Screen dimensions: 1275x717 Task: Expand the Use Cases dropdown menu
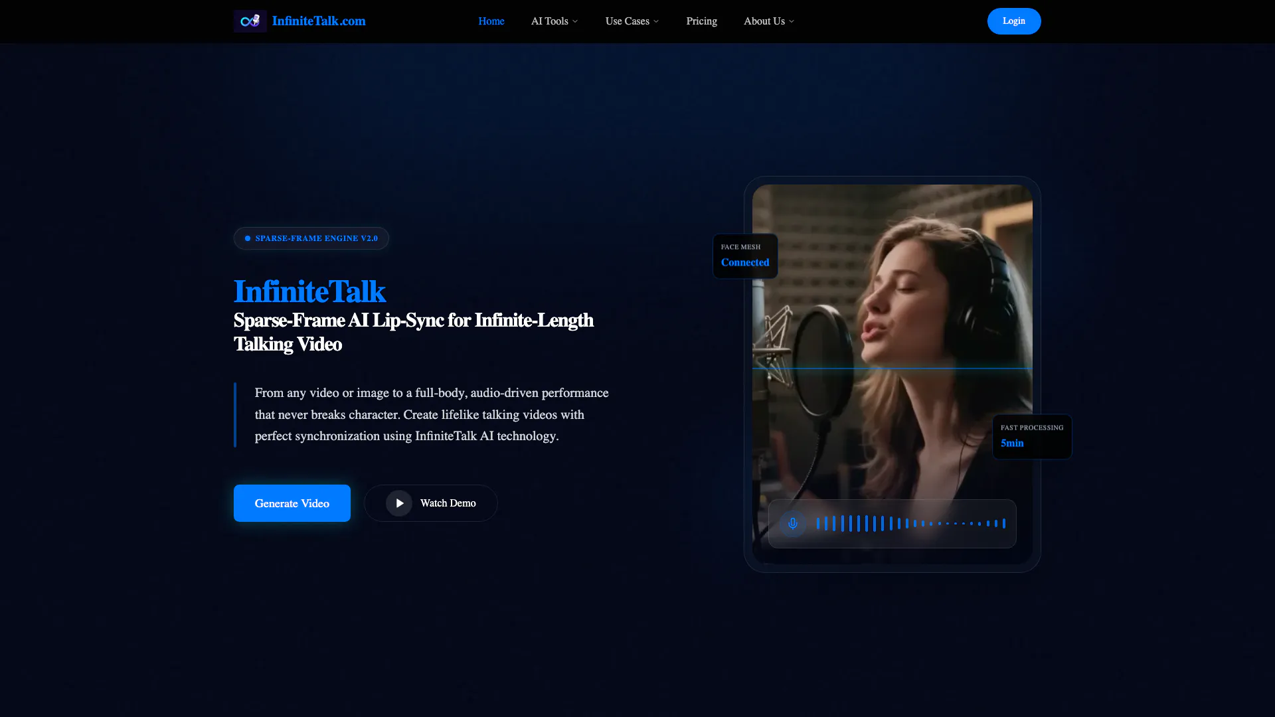(632, 21)
